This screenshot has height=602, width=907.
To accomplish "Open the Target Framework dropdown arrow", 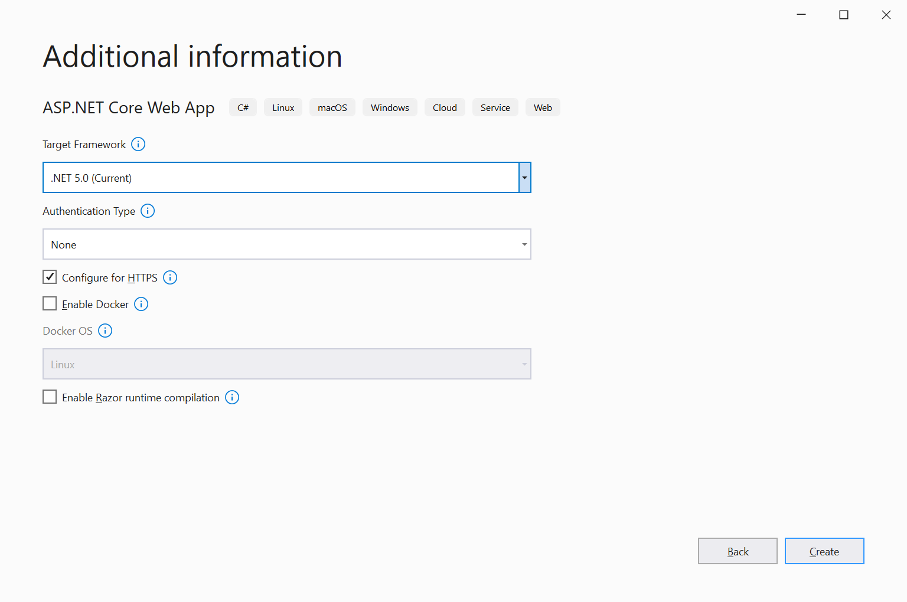I will [x=524, y=178].
